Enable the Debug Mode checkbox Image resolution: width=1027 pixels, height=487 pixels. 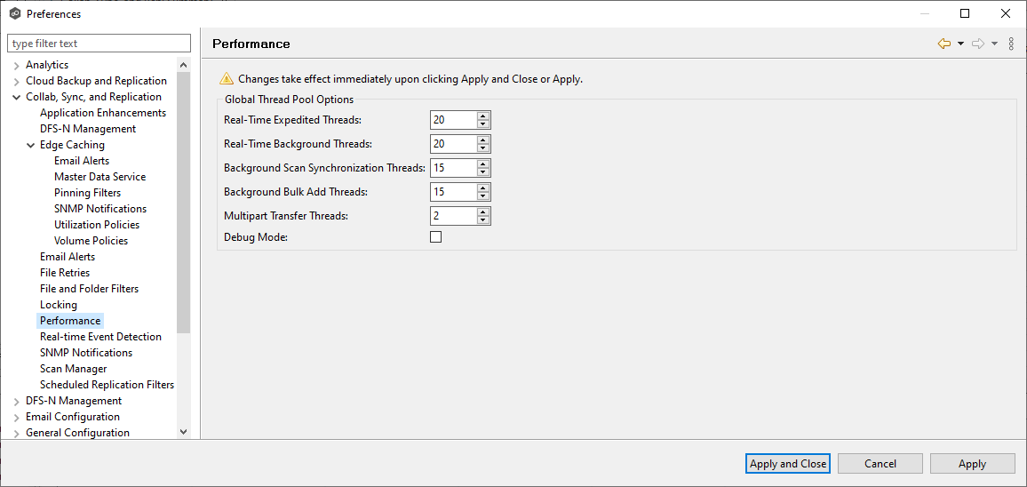[435, 237]
